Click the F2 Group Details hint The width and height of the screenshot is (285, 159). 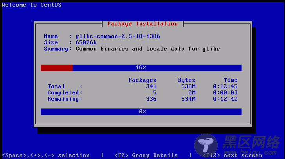(x=146, y=155)
